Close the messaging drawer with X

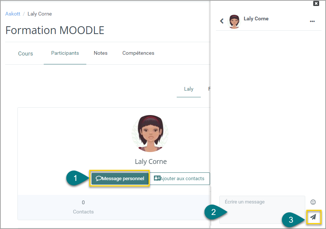tap(316, 3)
